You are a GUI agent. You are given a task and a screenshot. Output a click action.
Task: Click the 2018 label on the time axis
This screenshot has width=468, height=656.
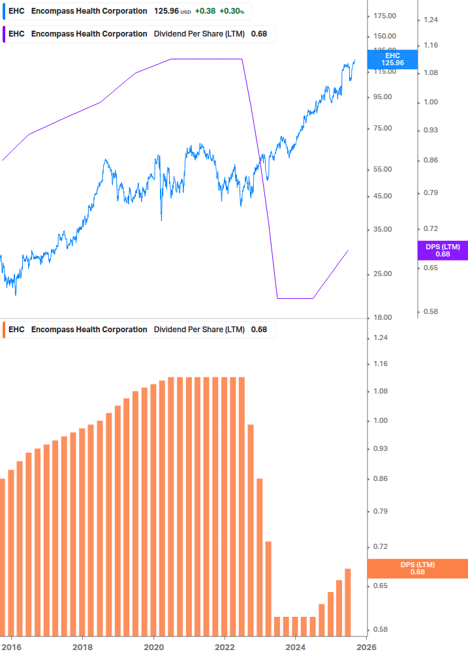point(83,648)
